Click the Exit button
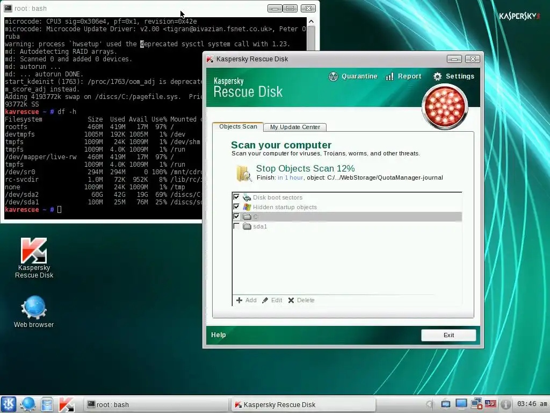This screenshot has height=413, width=550. point(448,335)
